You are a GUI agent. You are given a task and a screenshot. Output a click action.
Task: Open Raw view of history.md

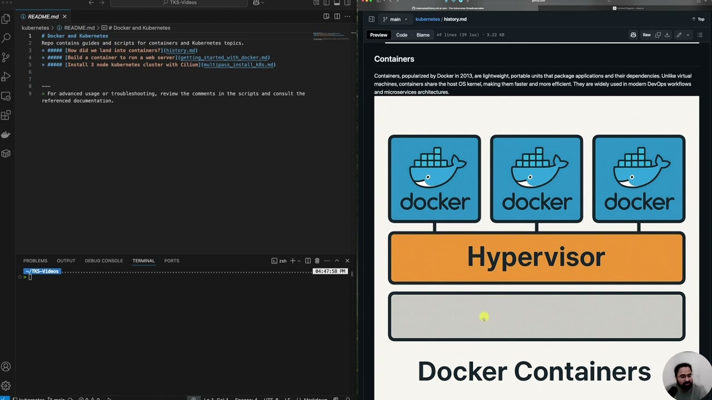(646, 35)
